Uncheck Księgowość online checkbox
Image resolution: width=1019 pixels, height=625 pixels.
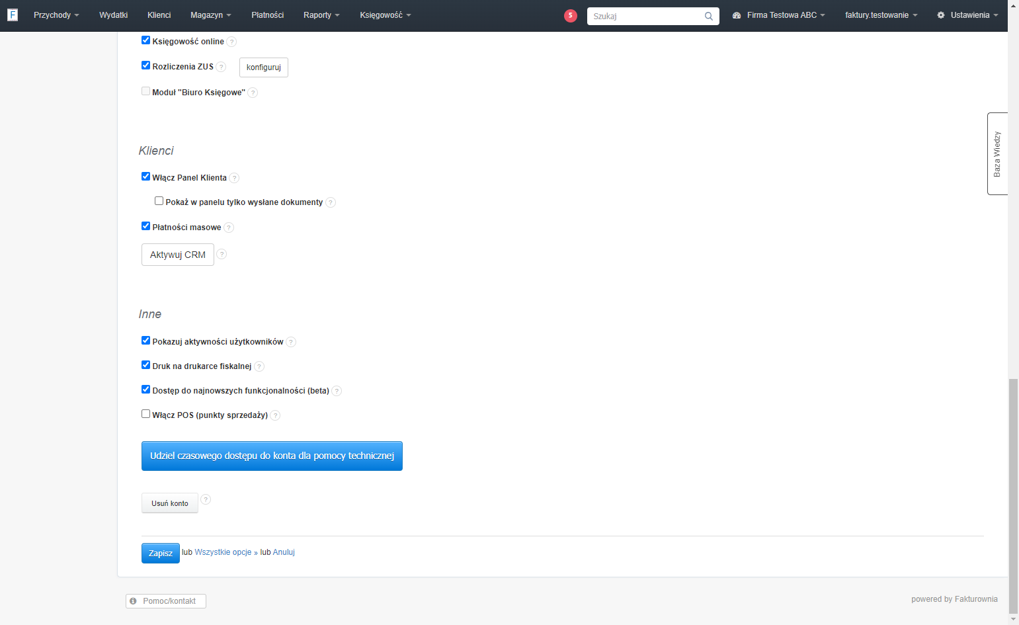145,40
